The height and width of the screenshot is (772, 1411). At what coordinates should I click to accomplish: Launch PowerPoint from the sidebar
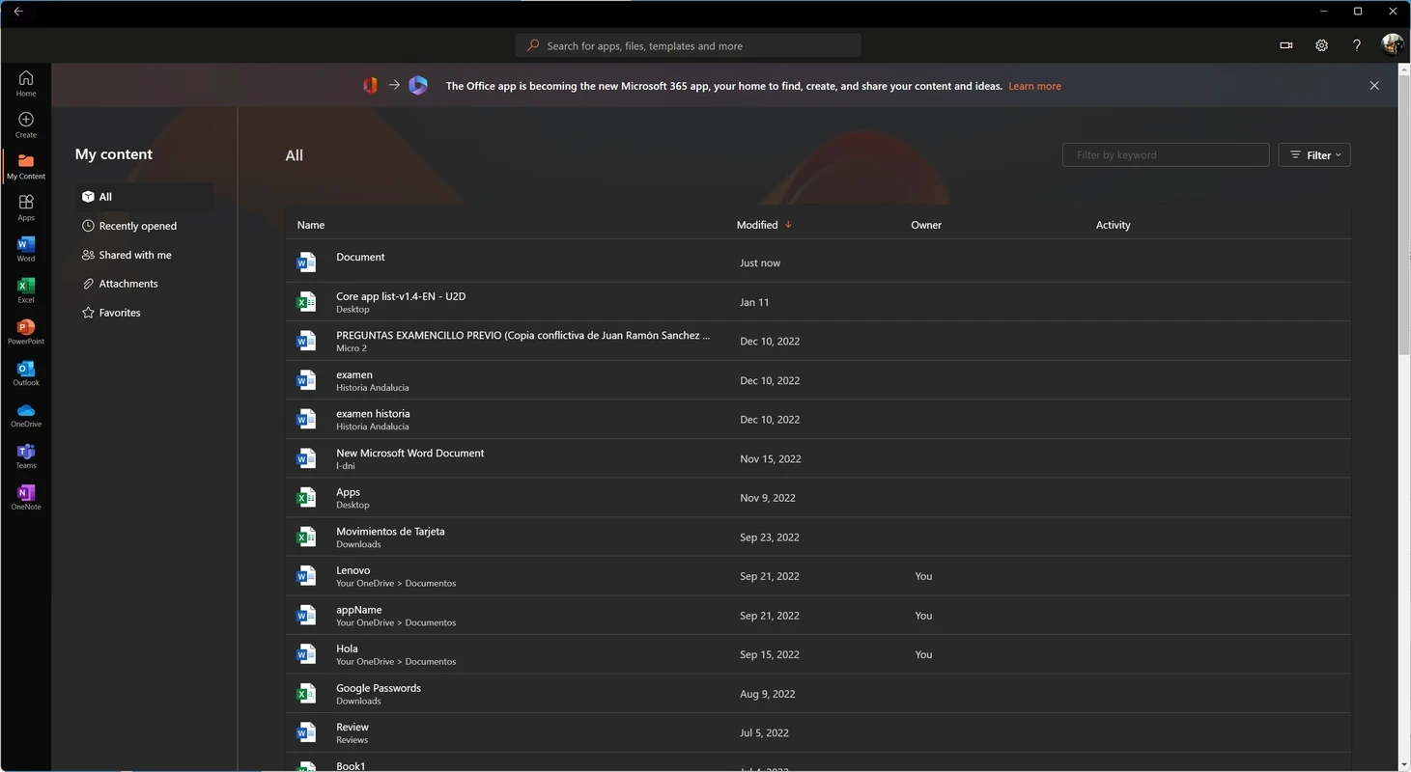pos(26,331)
